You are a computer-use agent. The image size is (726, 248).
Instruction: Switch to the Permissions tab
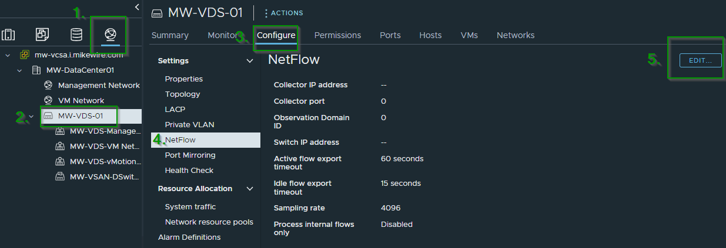point(337,35)
